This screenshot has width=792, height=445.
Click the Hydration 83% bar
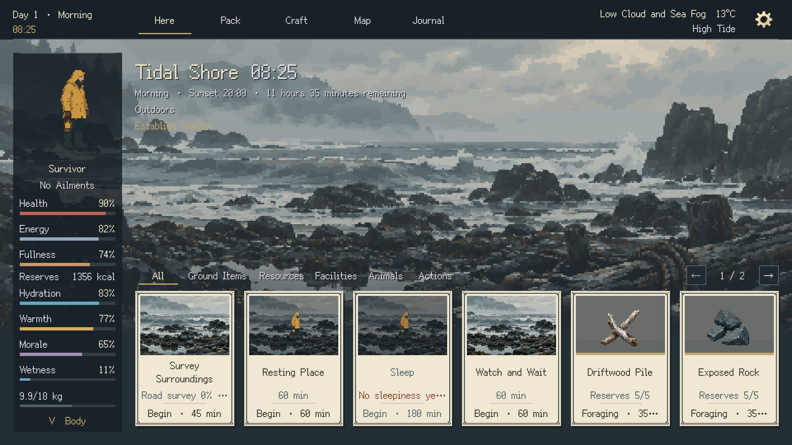click(67, 303)
